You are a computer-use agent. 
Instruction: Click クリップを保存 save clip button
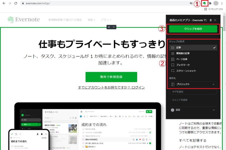pos(193,29)
